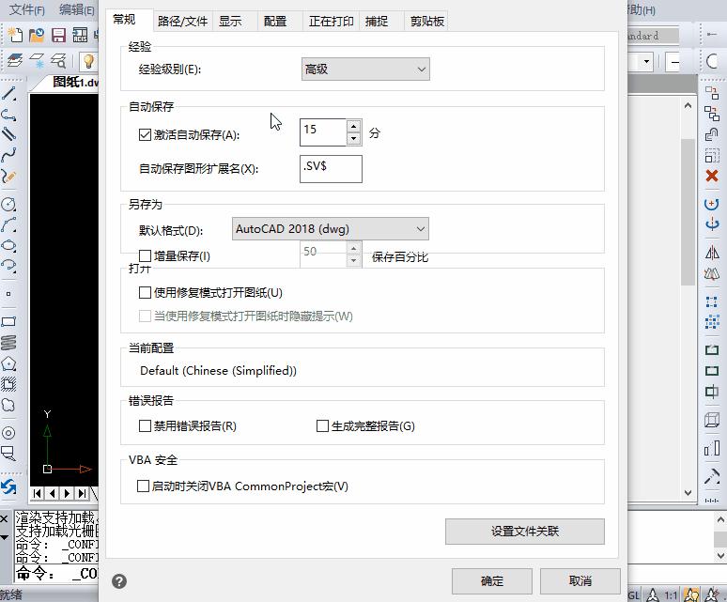Image resolution: width=727 pixels, height=602 pixels.
Task: Click the help question mark icon
Action: click(x=119, y=581)
